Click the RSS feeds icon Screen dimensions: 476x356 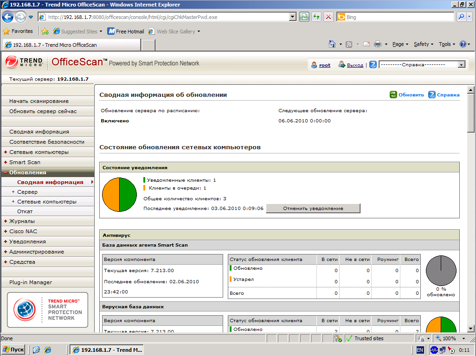(x=349, y=44)
